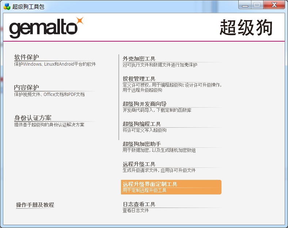
Task: Click description 用于远程升级超级狗
Action: [x=142, y=90]
